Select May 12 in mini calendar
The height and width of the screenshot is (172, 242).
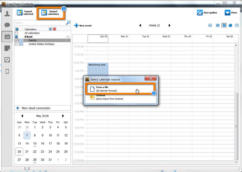66,136
